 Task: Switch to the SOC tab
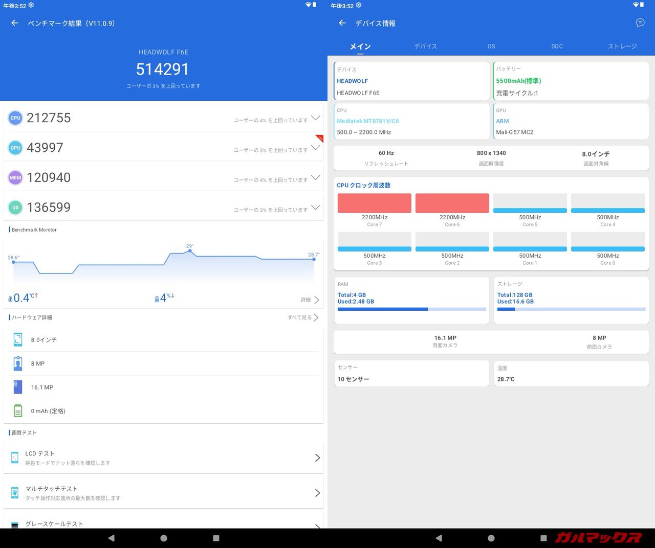(x=557, y=47)
